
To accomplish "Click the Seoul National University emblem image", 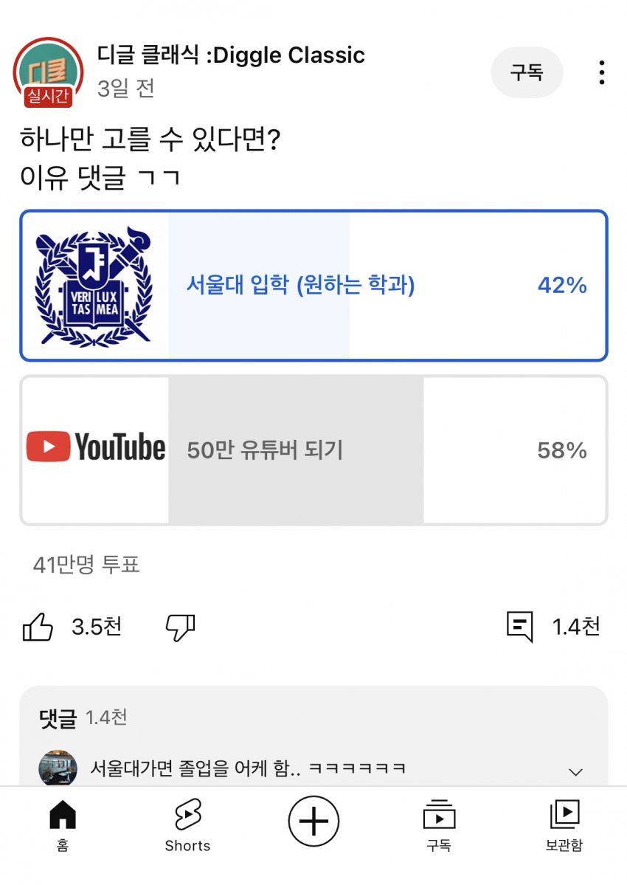I will [x=94, y=286].
